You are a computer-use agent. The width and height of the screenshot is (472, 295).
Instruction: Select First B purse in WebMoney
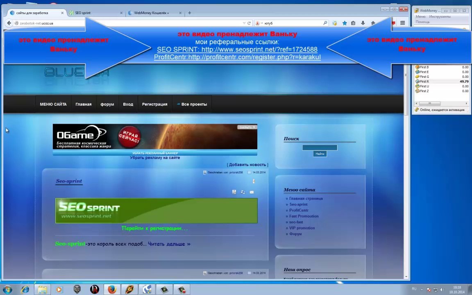tap(442, 67)
